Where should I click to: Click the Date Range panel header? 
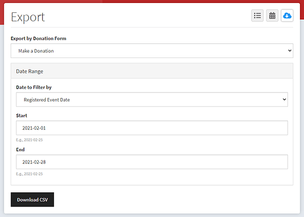click(x=152, y=71)
